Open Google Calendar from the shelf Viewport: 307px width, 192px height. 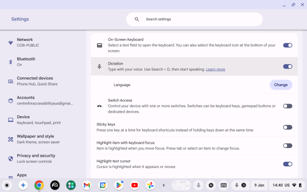tap(103, 185)
